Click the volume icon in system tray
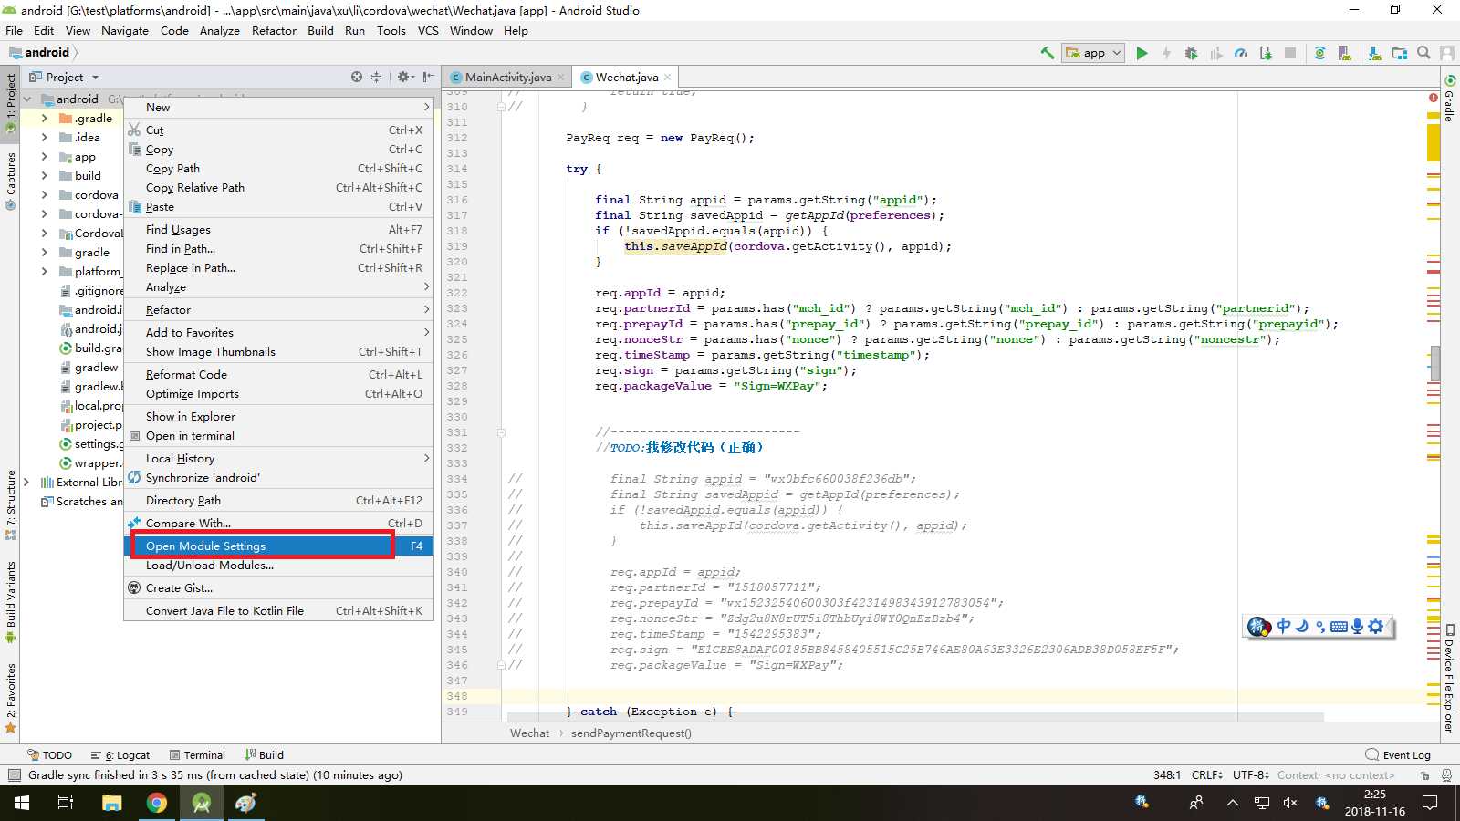The image size is (1460, 821). 1290,803
